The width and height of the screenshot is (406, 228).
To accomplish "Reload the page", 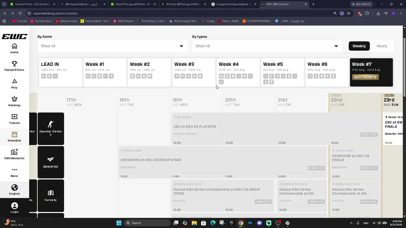I will (20, 13).
